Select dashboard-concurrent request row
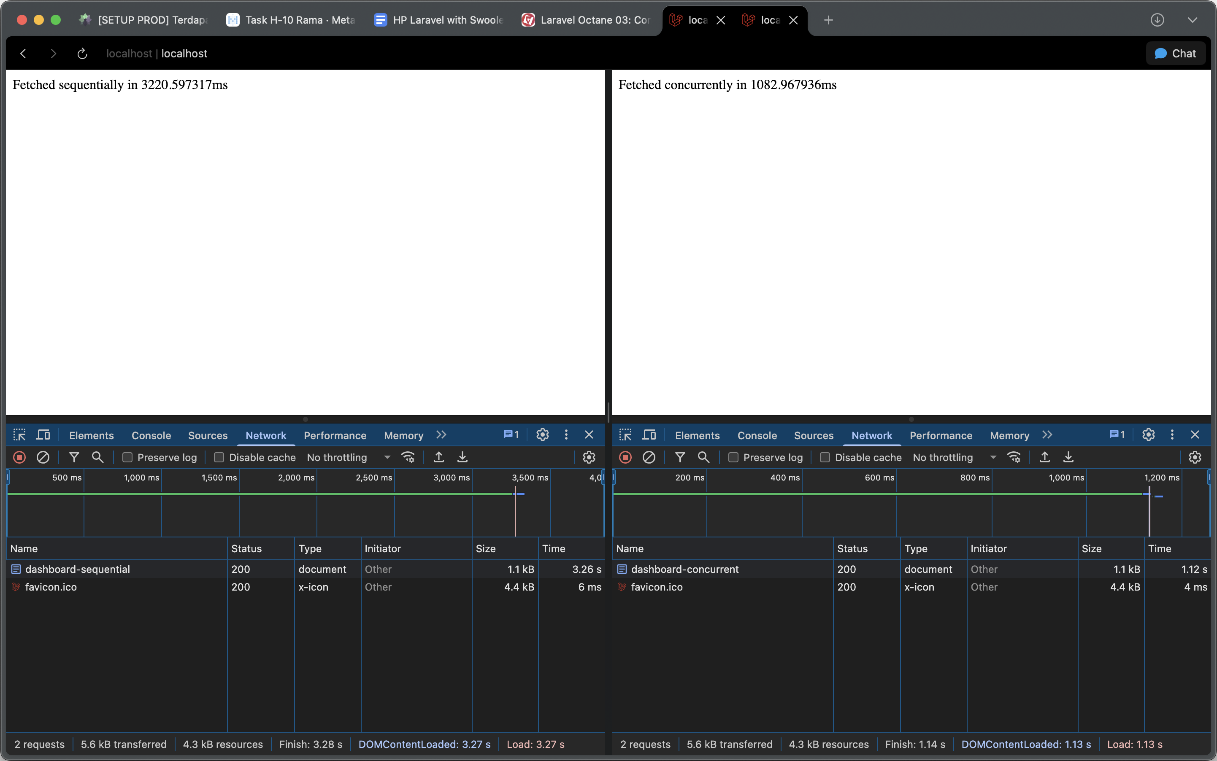Screen dimensions: 1217x761 911,569
